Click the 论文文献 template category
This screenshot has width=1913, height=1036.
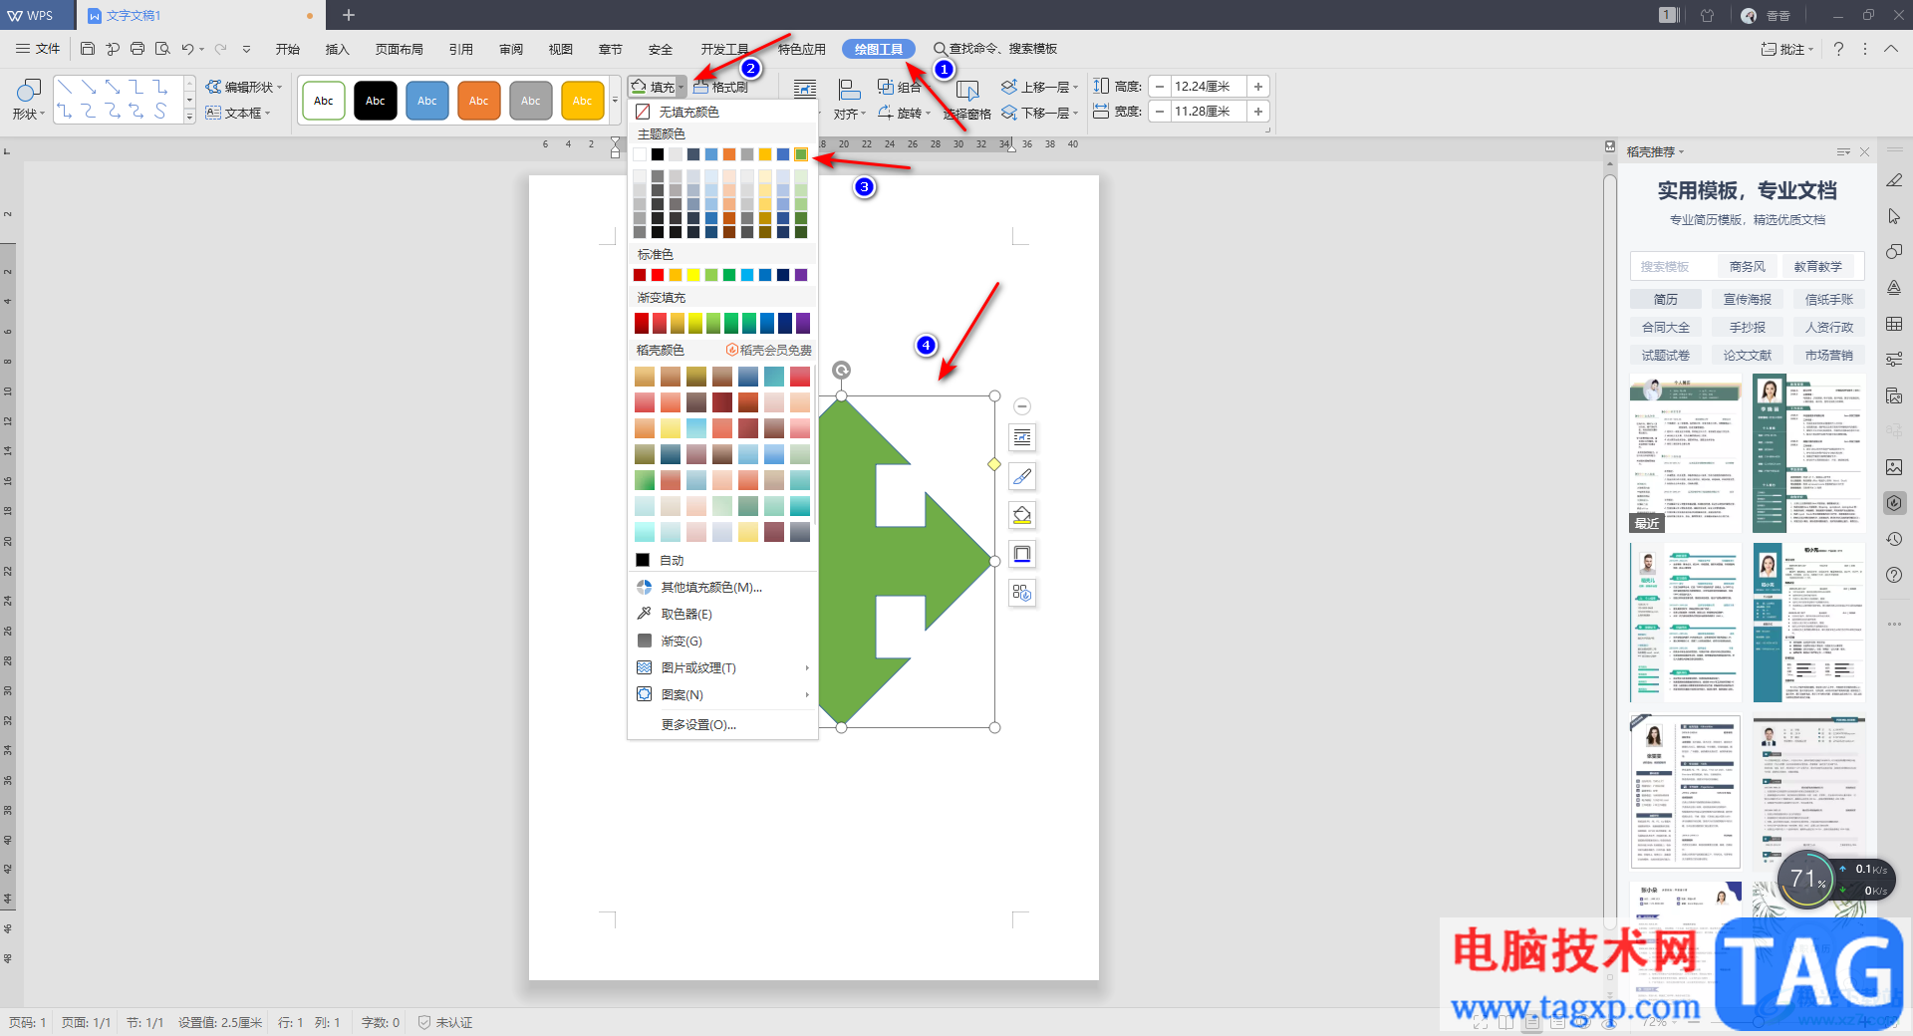[1748, 355]
